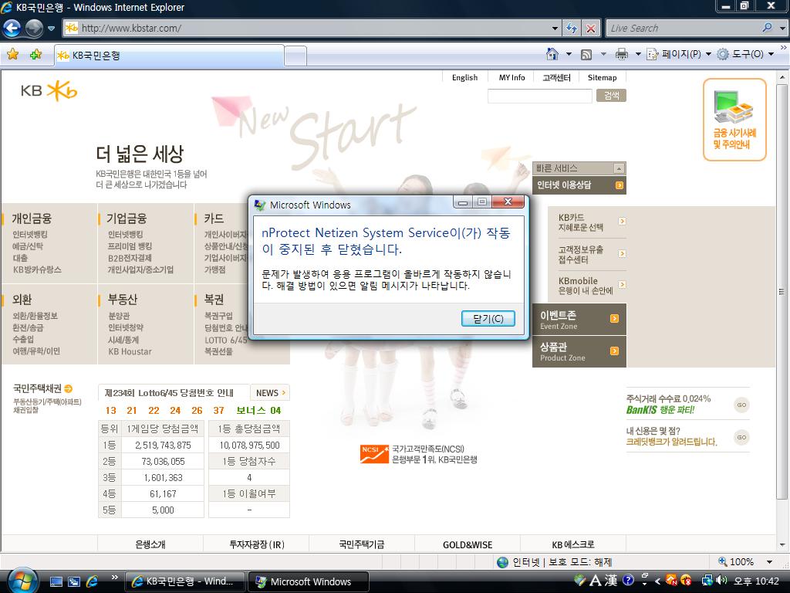Click 인터넷뱅킹 under 개인금융

point(30,235)
